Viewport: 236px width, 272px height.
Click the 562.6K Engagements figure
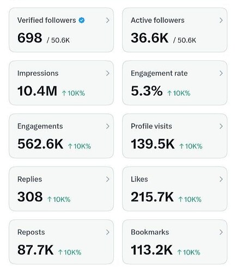(x=40, y=144)
